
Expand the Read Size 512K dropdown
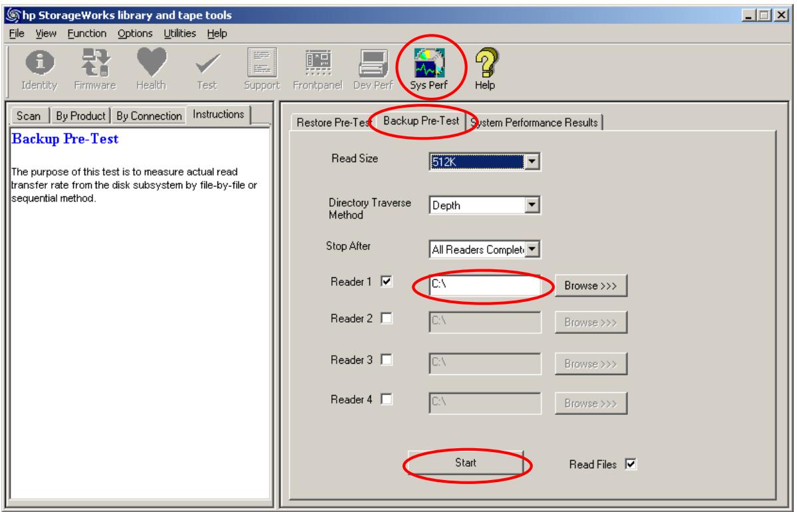point(532,162)
